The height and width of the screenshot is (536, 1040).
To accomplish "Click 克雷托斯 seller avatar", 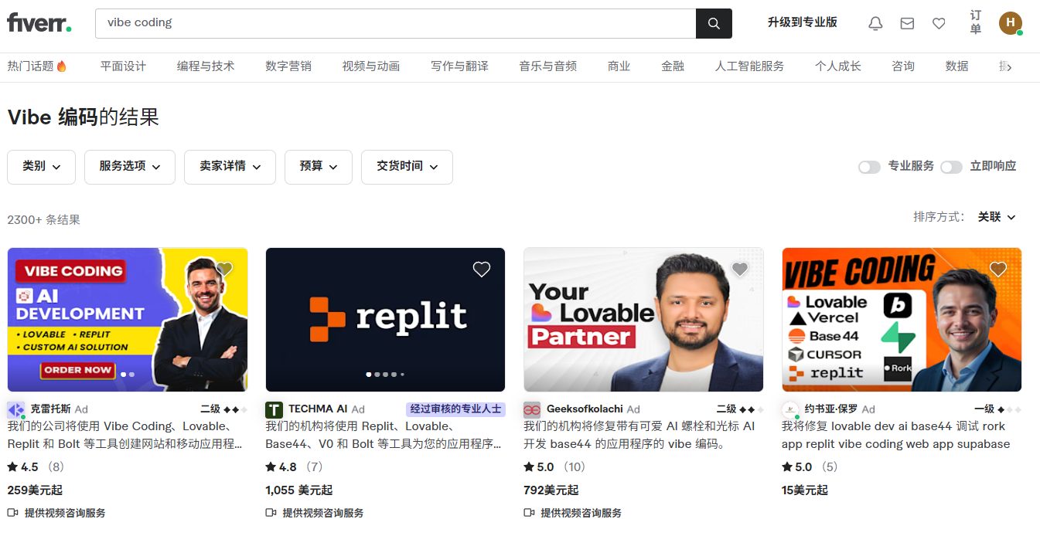I will click(x=15, y=409).
